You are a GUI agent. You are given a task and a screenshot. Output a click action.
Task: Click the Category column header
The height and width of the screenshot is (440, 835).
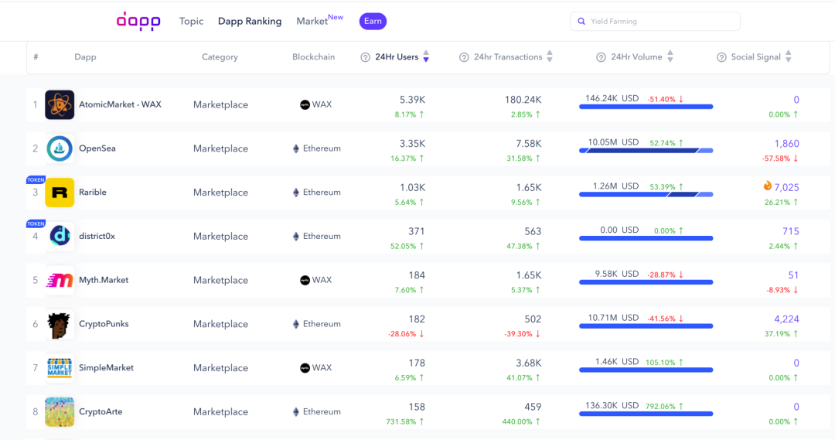(x=220, y=57)
